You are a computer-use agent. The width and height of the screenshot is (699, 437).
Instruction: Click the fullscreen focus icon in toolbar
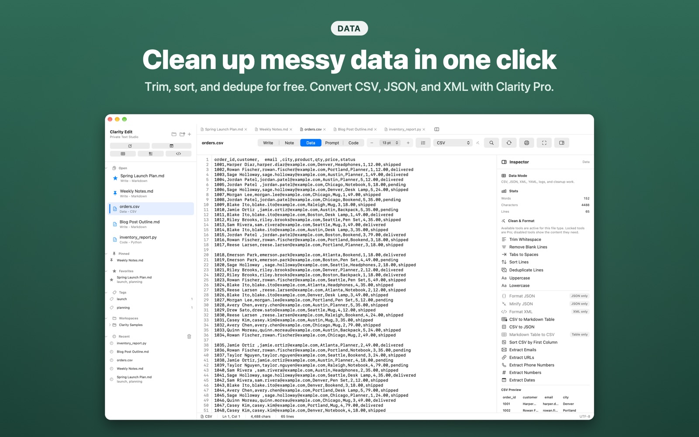[544, 143]
